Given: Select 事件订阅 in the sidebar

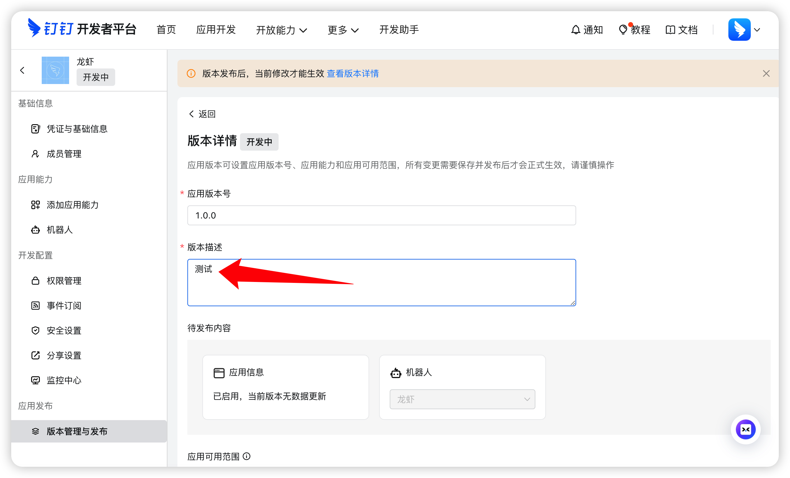Looking at the screenshot, I should (x=64, y=306).
